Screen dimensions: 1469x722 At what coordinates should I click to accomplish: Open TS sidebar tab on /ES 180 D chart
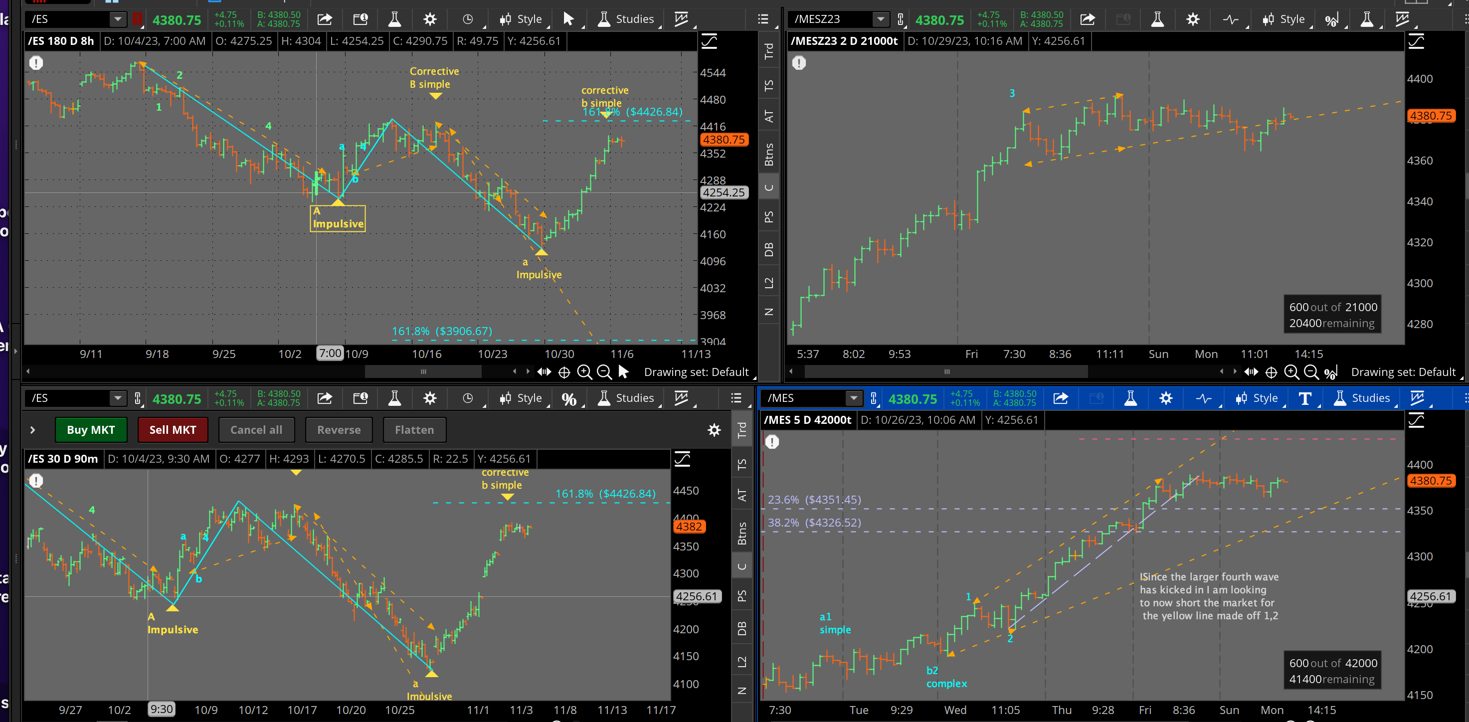pos(769,86)
